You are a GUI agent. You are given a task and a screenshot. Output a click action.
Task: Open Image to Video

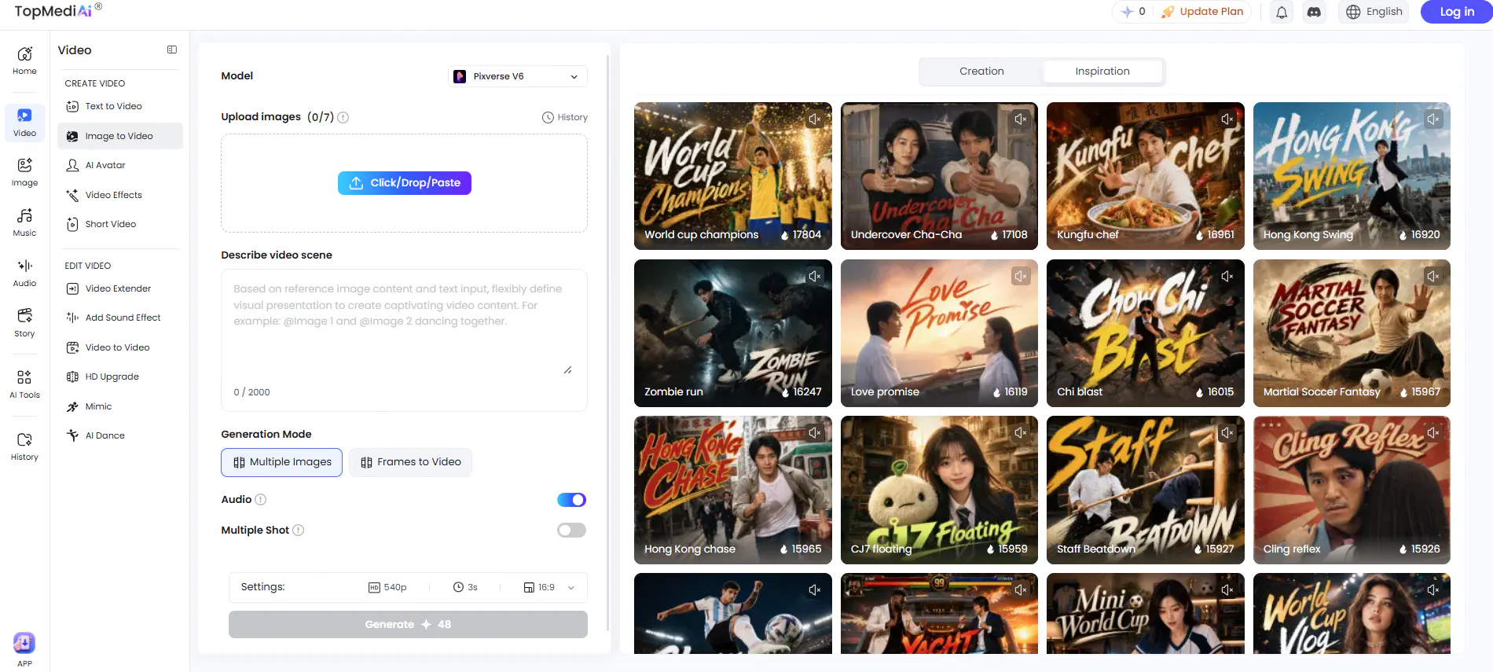[119, 136]
